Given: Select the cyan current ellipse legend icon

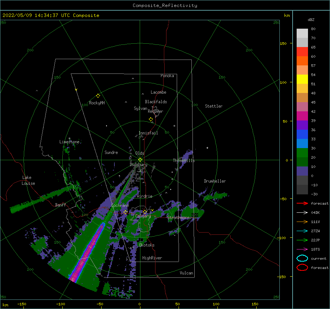Looking at the screenshot, I should point(302,258).
